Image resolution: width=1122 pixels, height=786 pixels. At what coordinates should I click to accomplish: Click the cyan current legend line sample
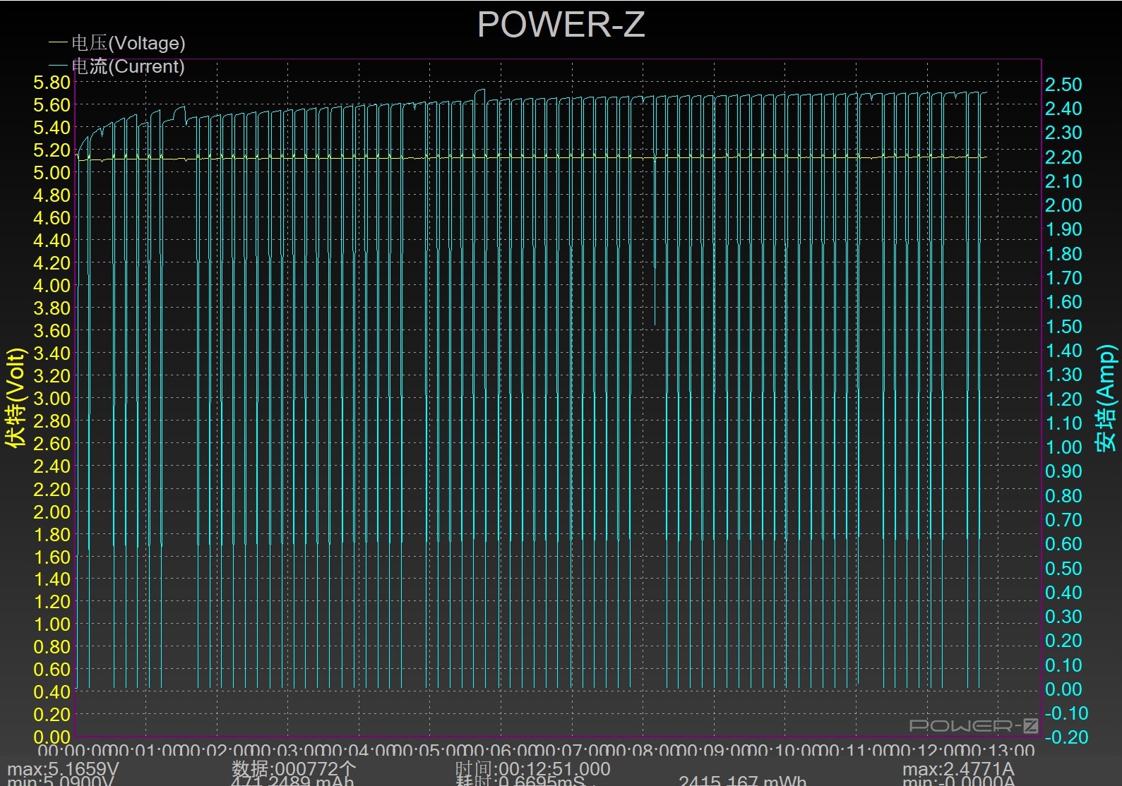(58, 66)
